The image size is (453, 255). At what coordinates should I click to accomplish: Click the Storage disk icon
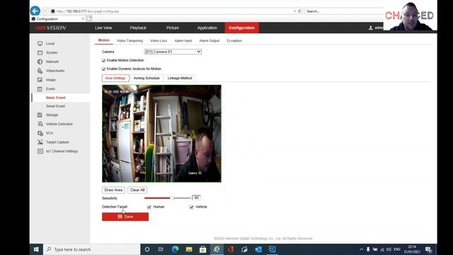[x=40, y=115]
